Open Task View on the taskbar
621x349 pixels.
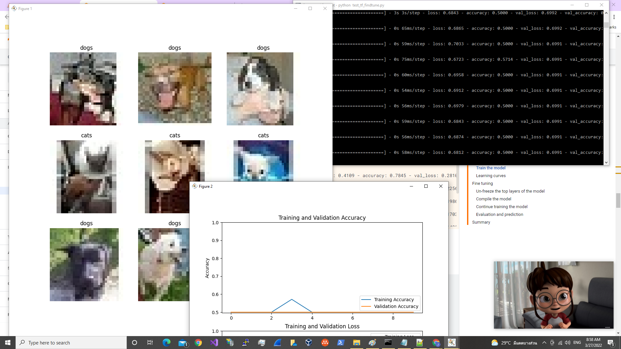point(150,343)
